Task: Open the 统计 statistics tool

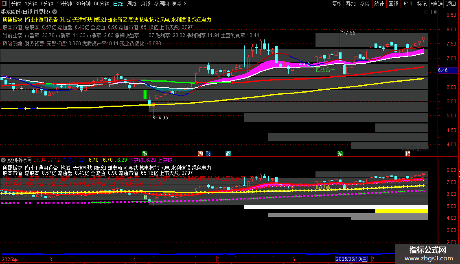Action: 379,4
